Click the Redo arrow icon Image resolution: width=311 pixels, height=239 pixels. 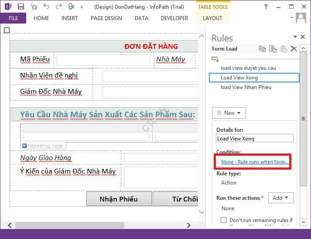tap(58, 7)
